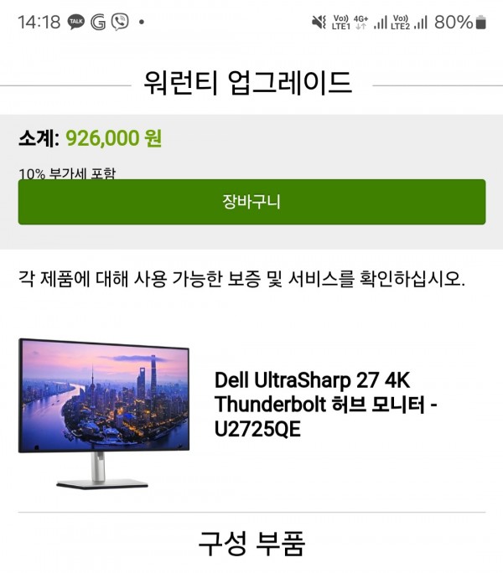The height and width of the screenshot is (573, 503).
Task: Tap the 소계 label
Action: (x=39, y=138)
